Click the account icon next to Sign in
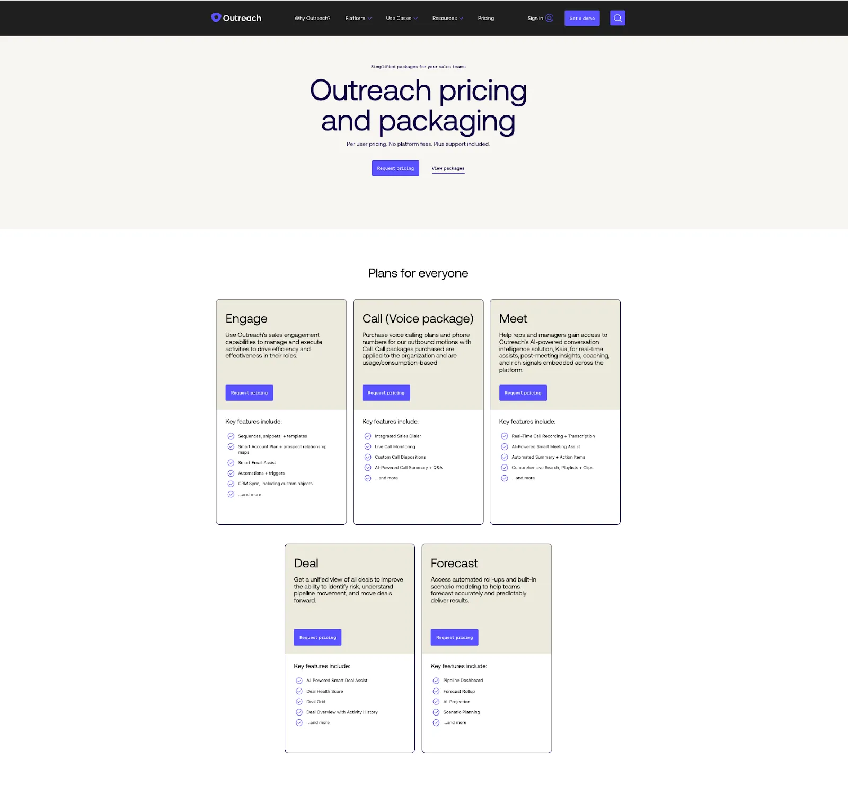Viewport: 848px width, 787px height. coord(550,17)
